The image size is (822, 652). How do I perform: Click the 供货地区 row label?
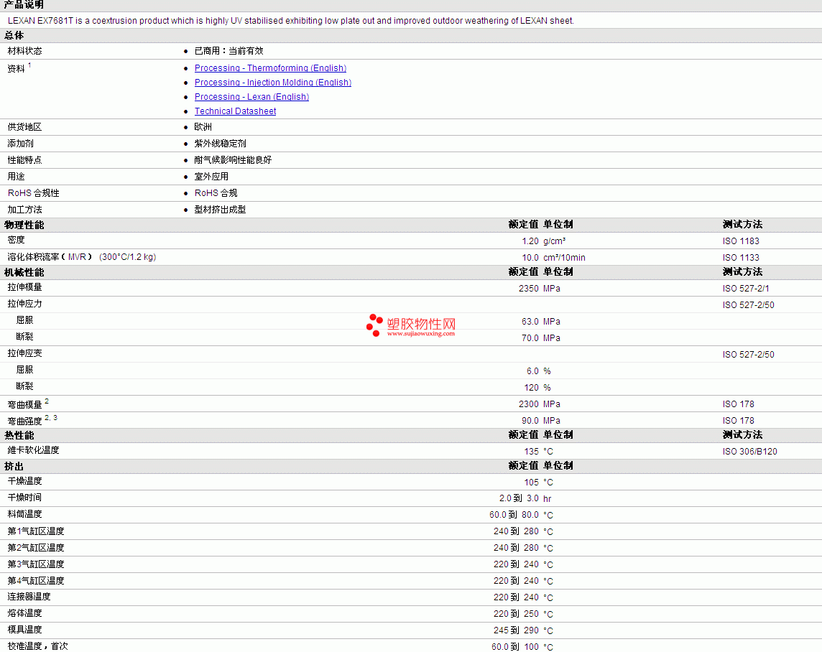(x=24, y=126)
